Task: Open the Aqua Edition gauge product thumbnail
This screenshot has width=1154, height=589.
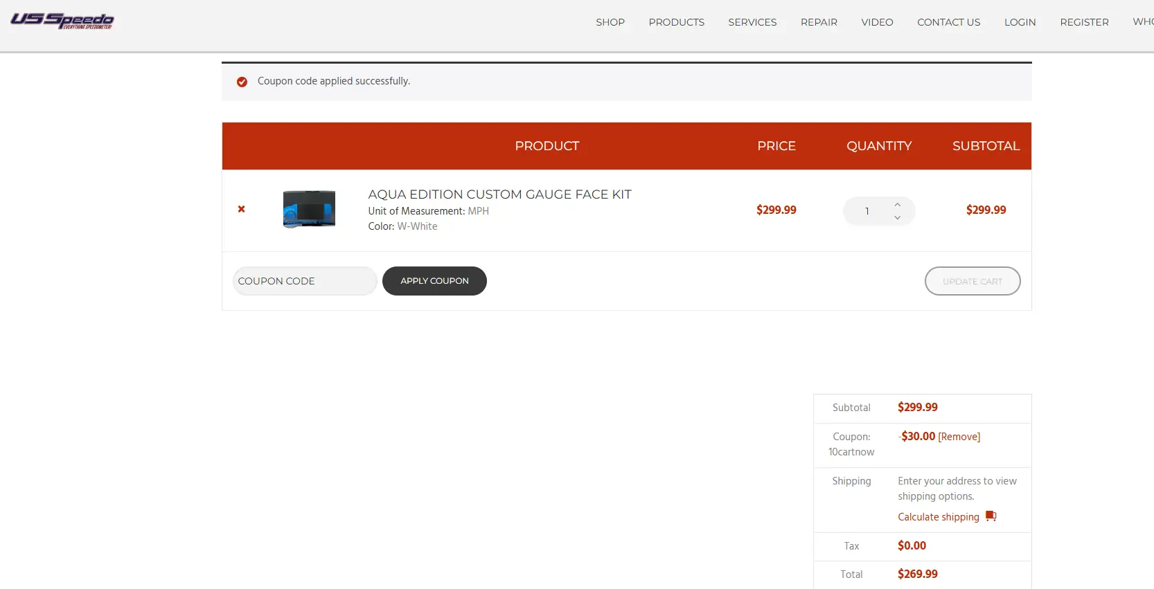Action: [x=309, y=209]
